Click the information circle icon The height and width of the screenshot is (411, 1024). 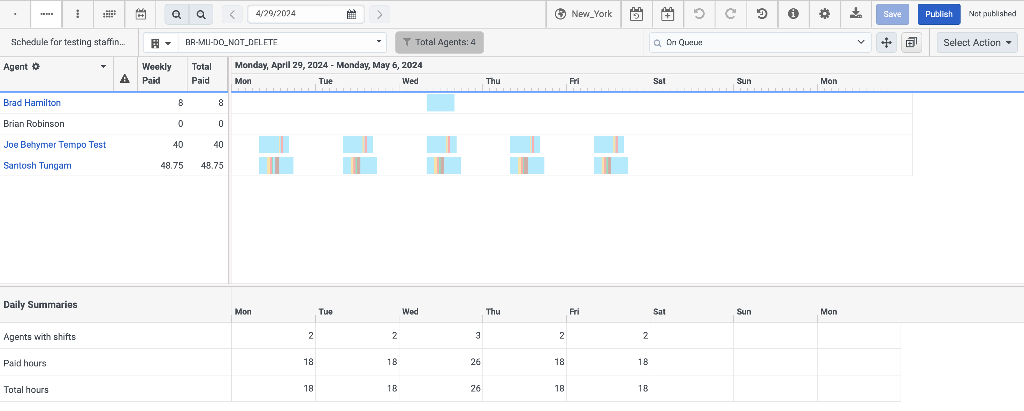(793, 14)
